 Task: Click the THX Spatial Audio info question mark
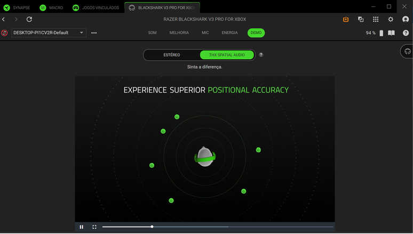coord(261,55)
